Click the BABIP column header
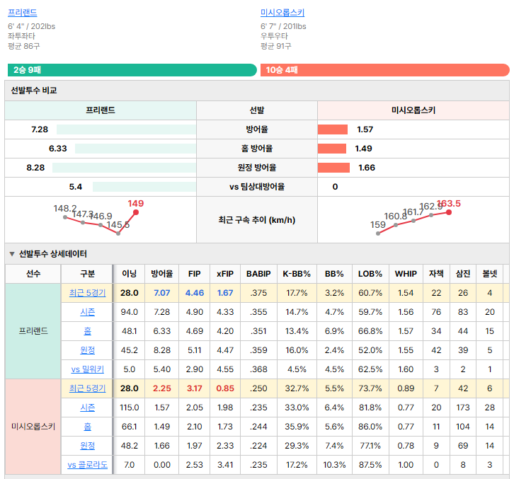 [258, 274]
